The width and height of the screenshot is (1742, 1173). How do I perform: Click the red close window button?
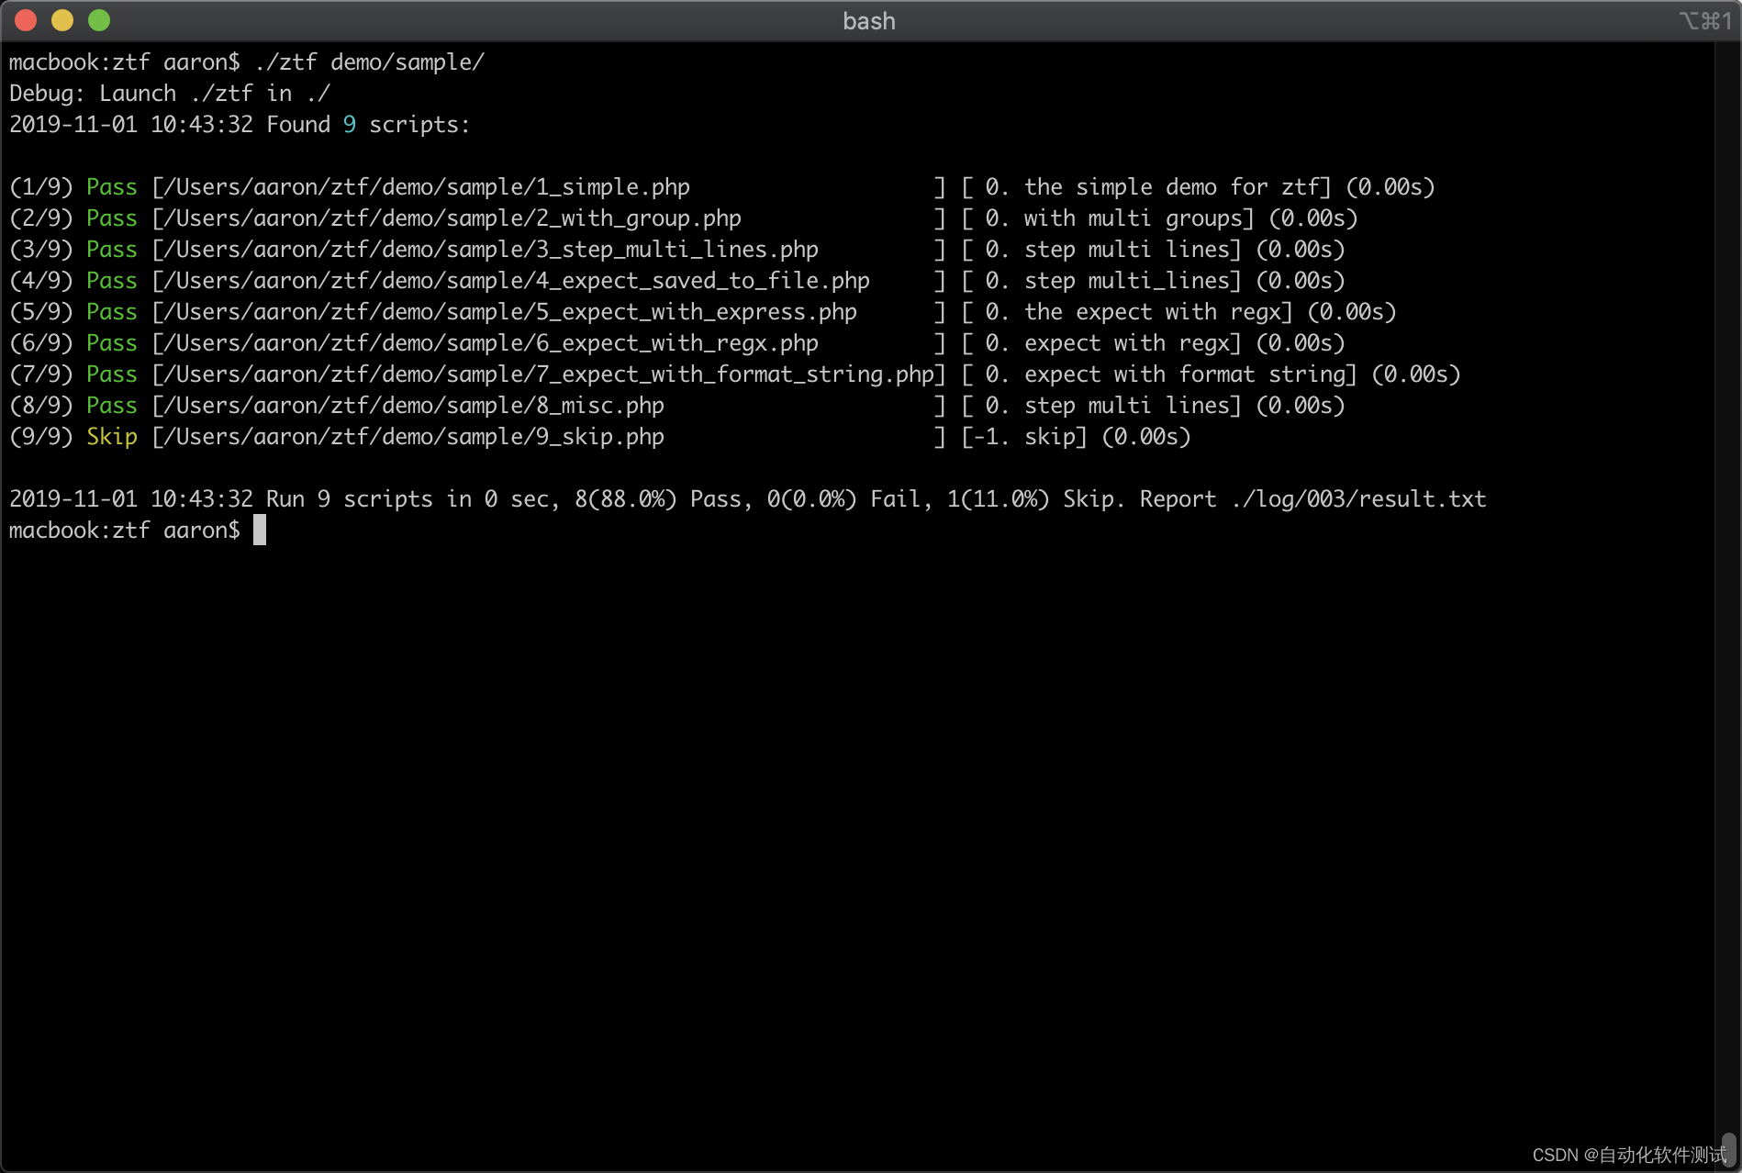[26, 20]
